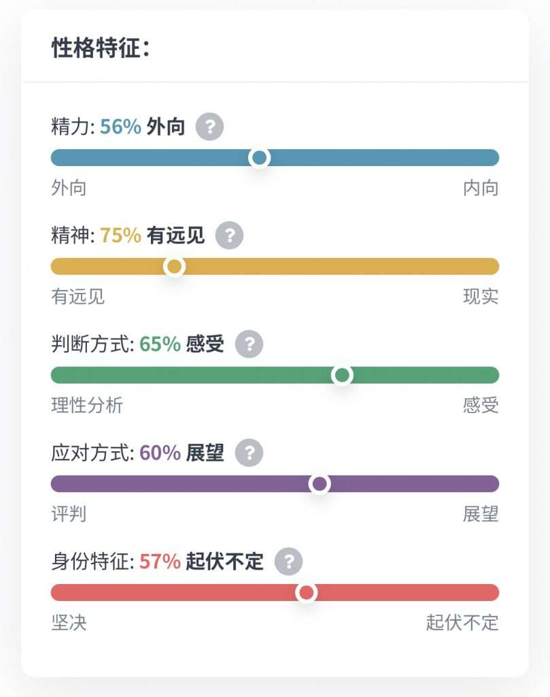Click the yellow 精神 slider handle

coord(175,266)
